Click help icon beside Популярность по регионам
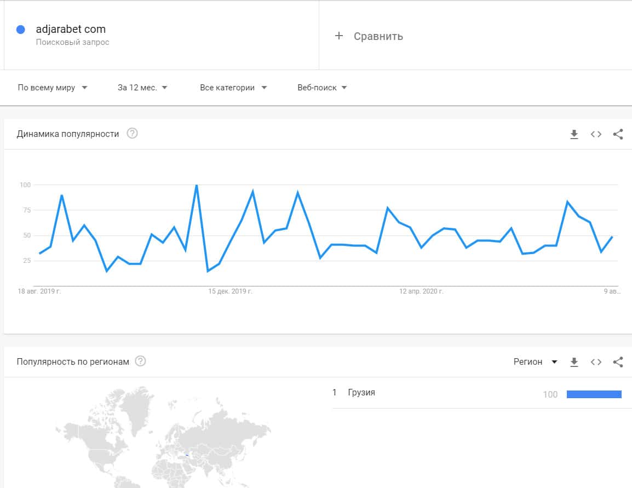632x488 pixels. 141,361
